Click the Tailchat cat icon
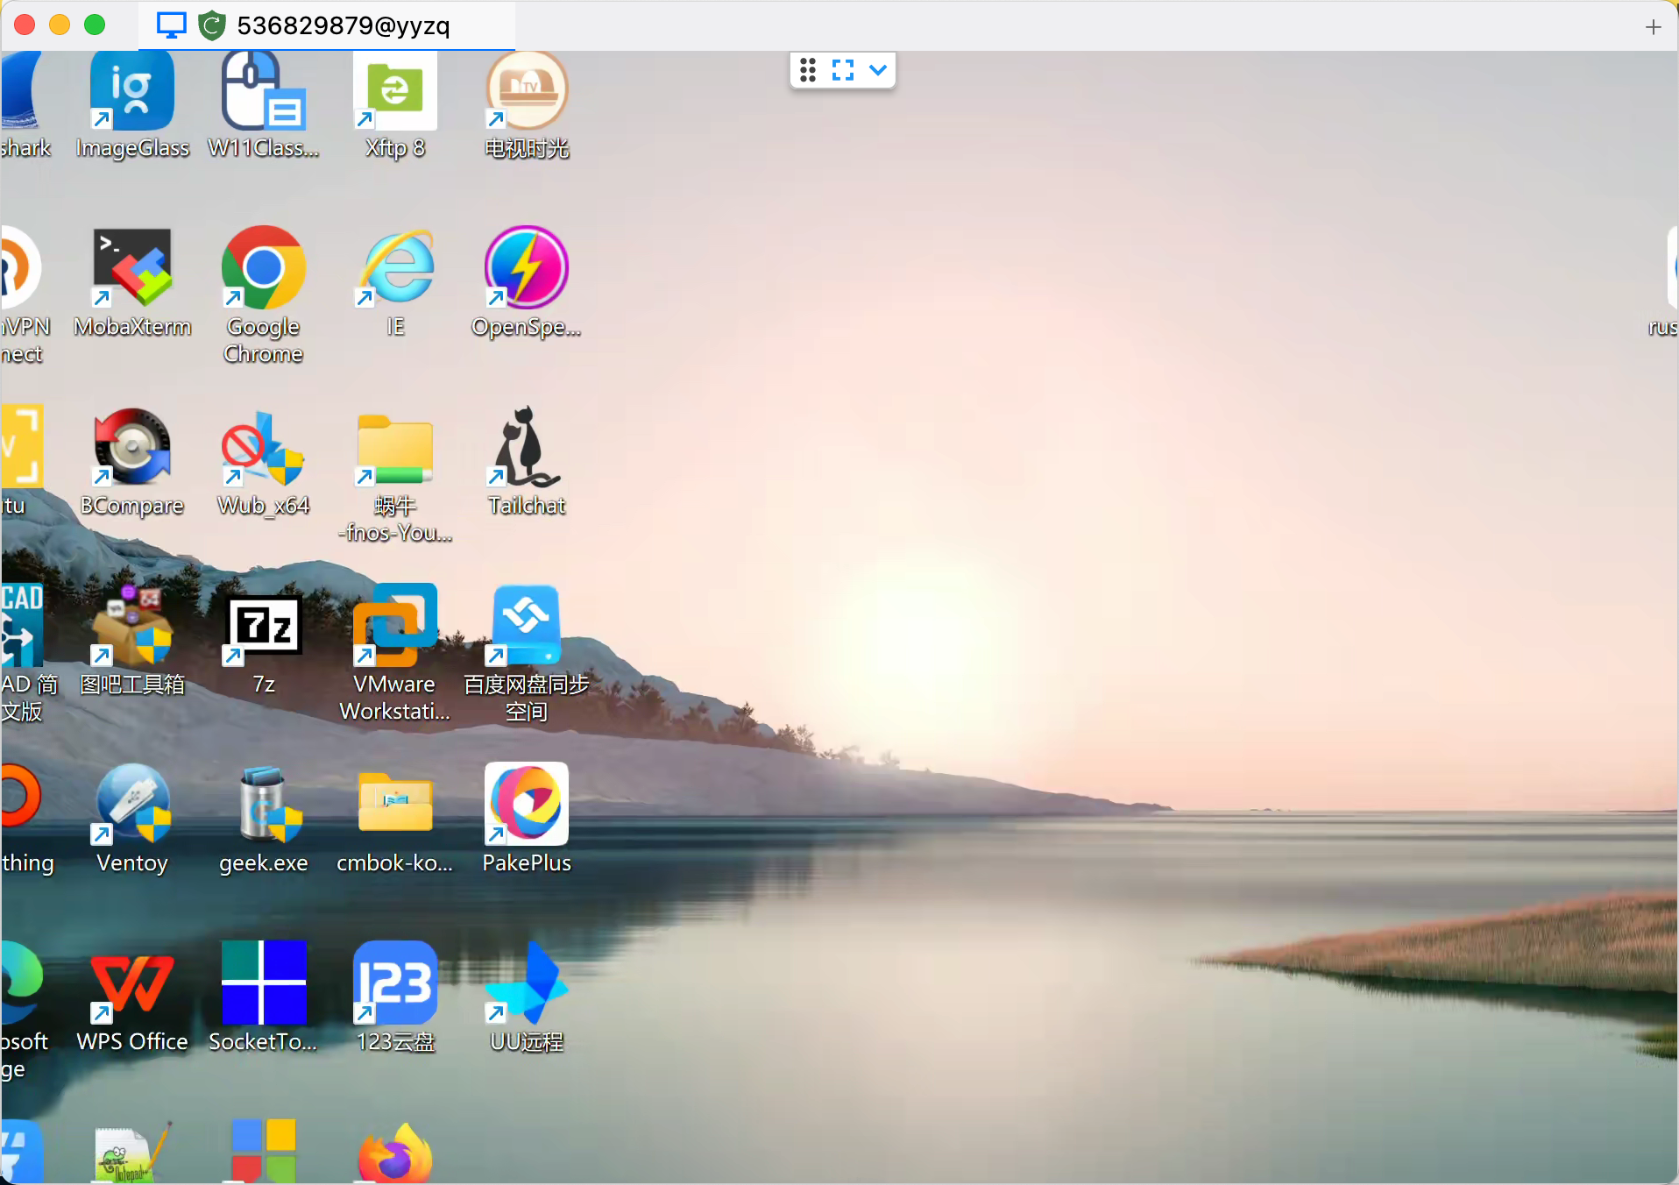 point(526,448)
